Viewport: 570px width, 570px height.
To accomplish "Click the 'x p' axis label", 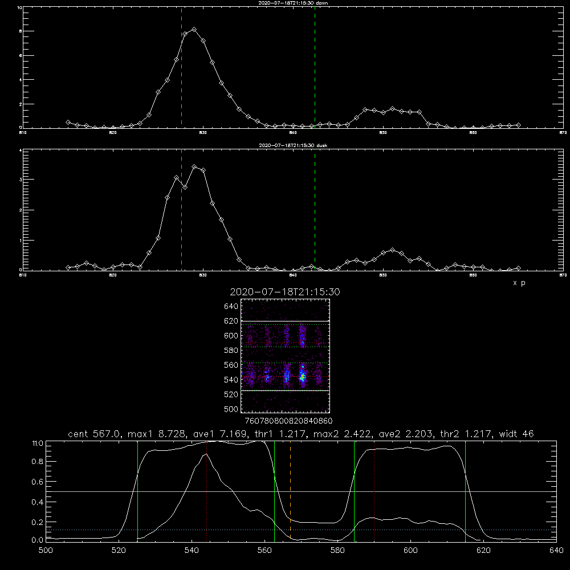I will click(x=519, y=283).
